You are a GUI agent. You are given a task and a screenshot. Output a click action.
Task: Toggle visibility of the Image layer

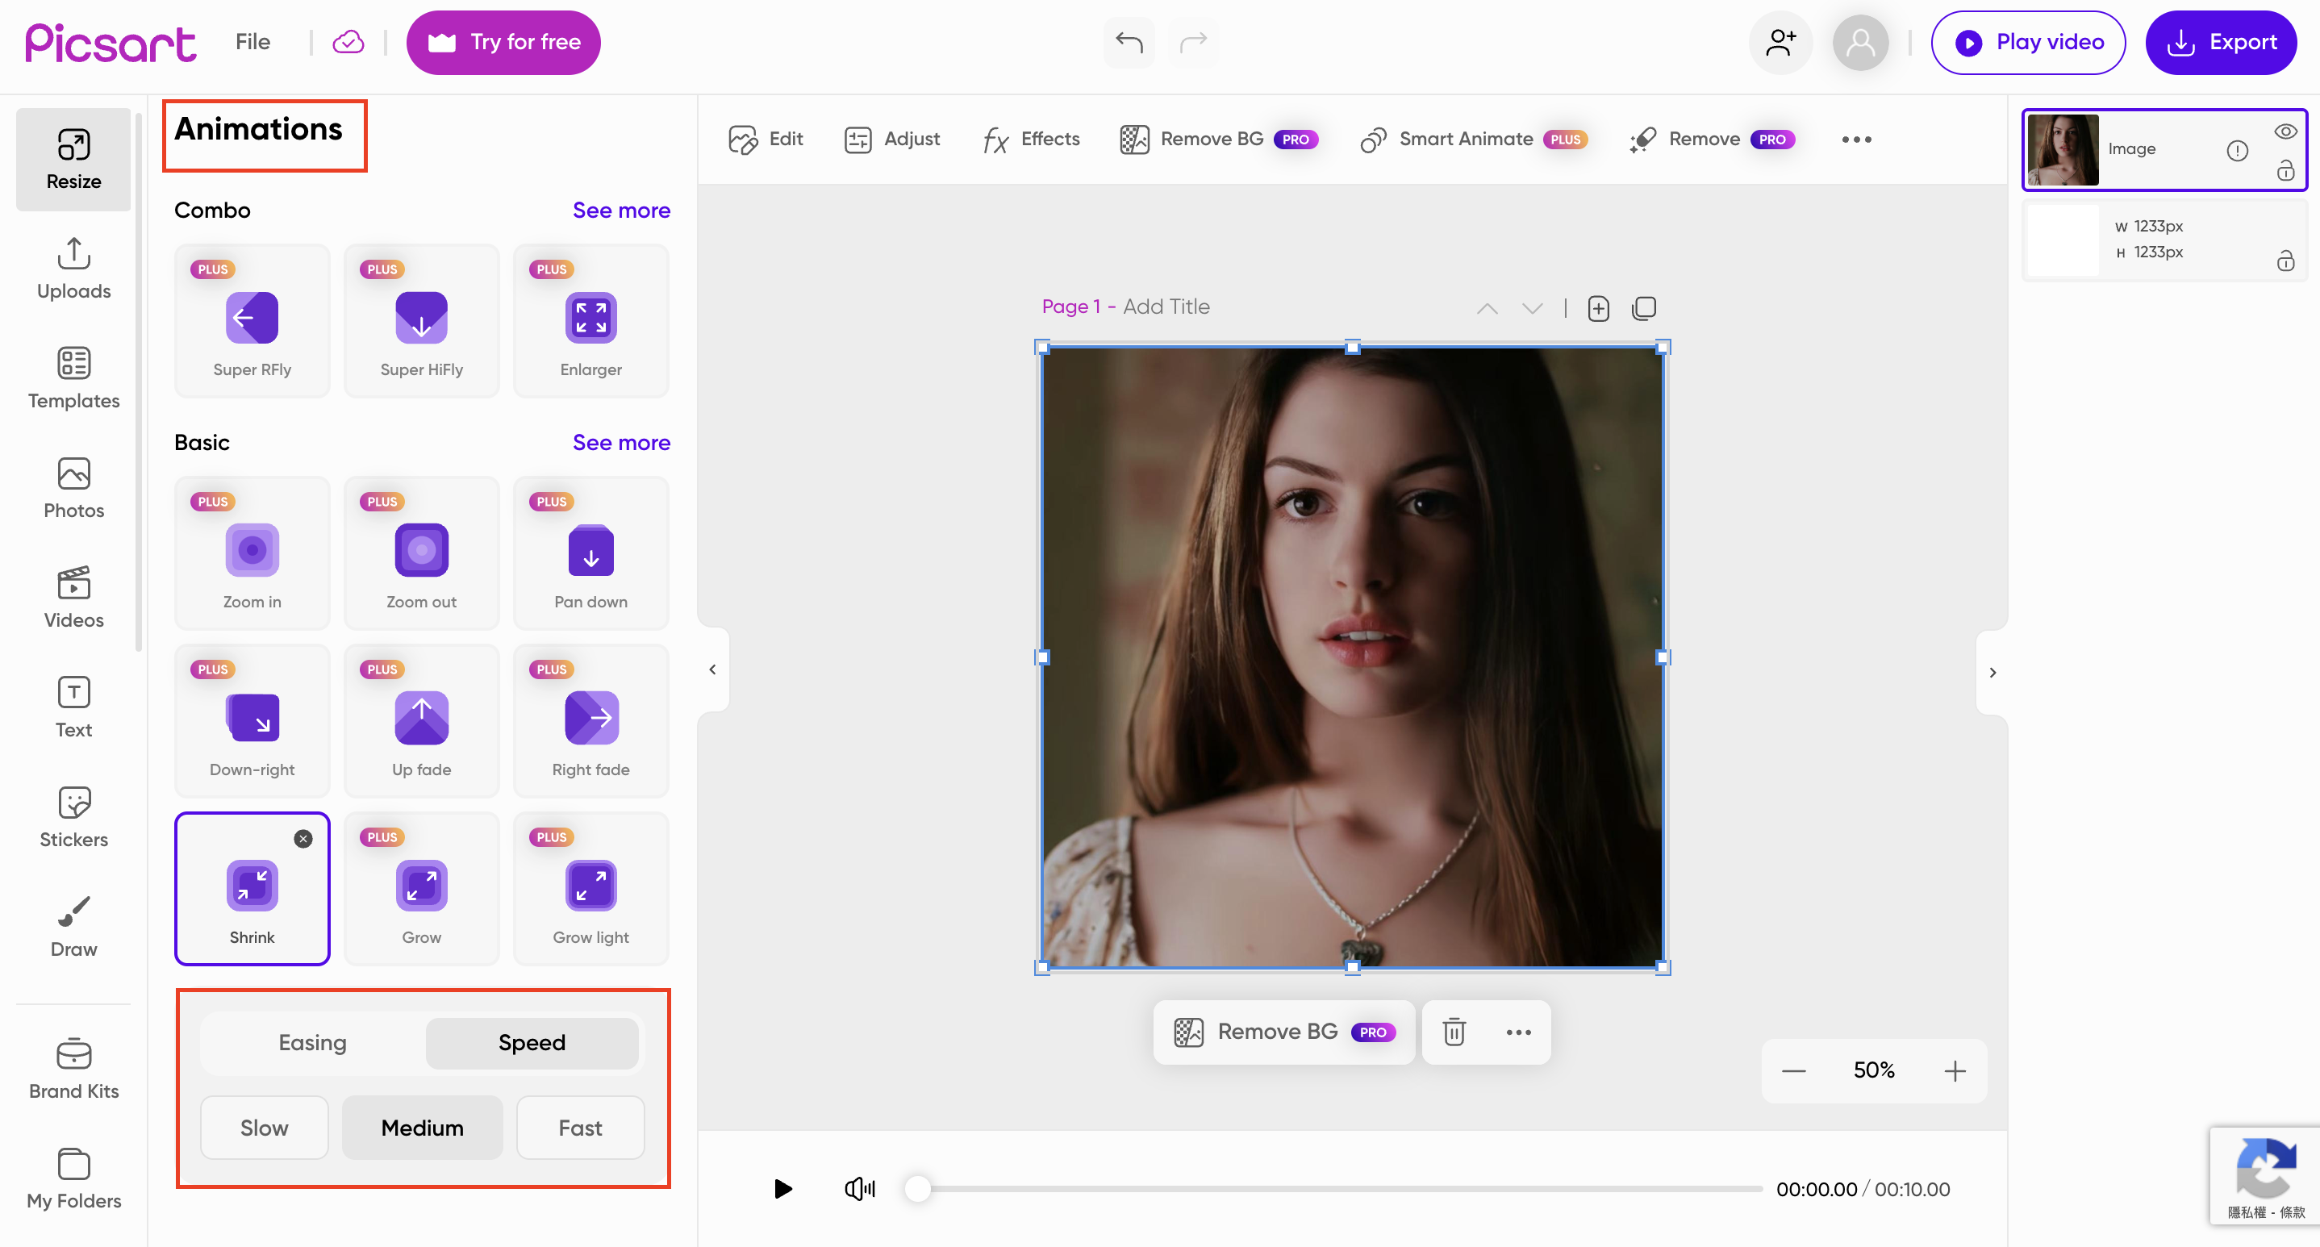[x=2287, y=131]
